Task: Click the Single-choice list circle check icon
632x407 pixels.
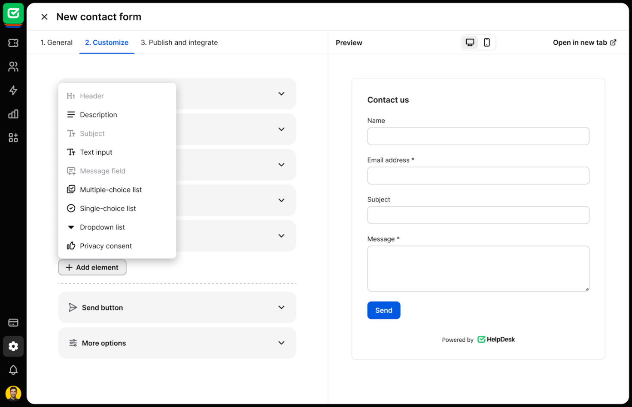Action: 71,208
